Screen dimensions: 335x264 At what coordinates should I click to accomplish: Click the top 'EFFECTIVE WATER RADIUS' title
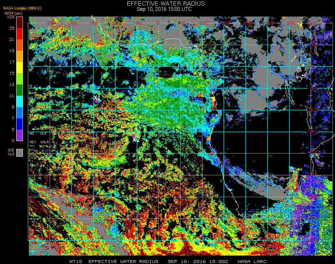166,4
